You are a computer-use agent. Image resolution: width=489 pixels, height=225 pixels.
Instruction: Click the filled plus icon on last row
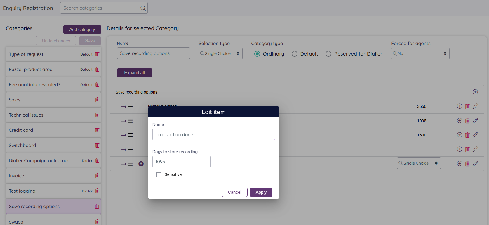(141, 164)
